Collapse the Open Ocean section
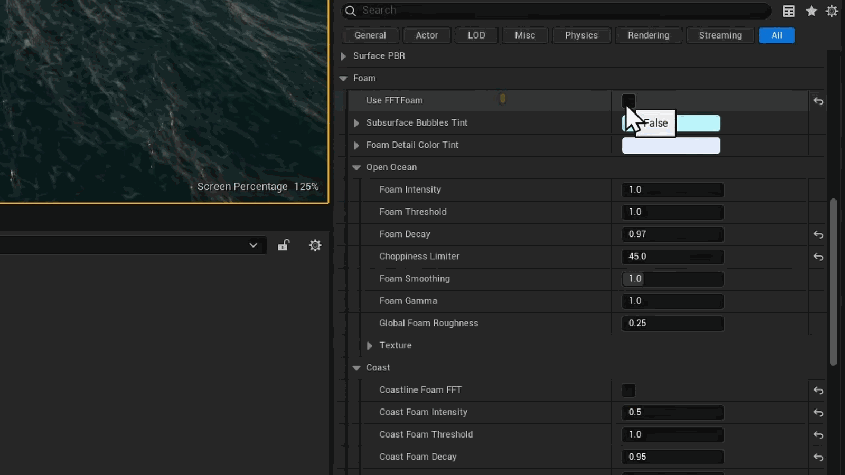 pyautogui.click(x=356, y=167)
